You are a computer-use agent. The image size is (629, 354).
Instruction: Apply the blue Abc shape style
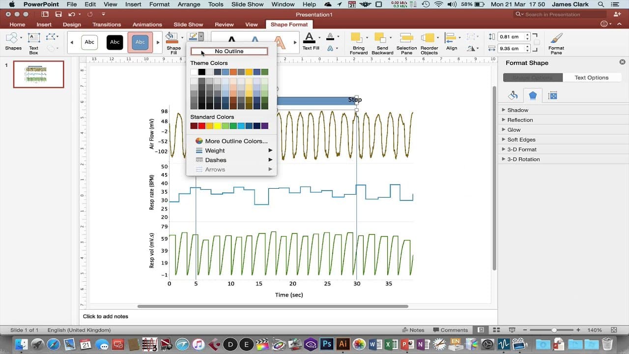pyautogui.click(x=141, y=42)
